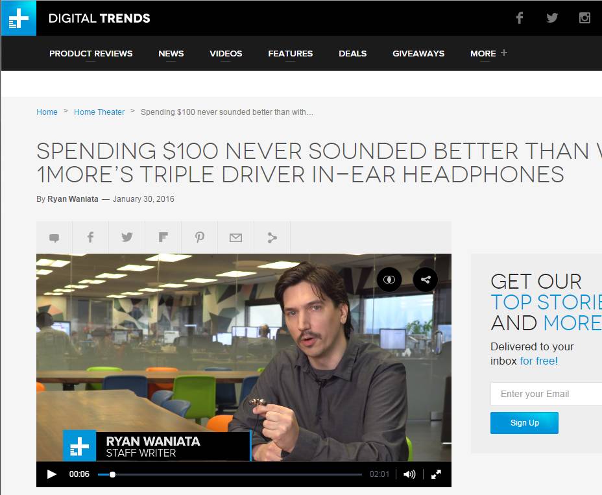Viewport: 602px width, 495px height.
Task: Pin article with Pinterest icon
Action: pos(199,237)
